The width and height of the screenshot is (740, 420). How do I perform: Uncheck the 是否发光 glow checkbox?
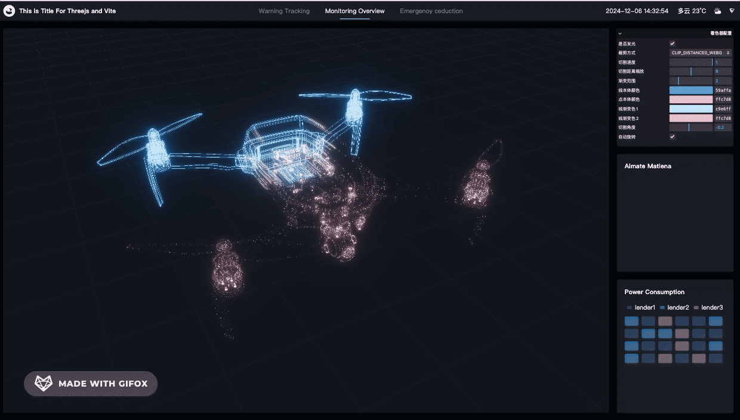pos(673,44)
